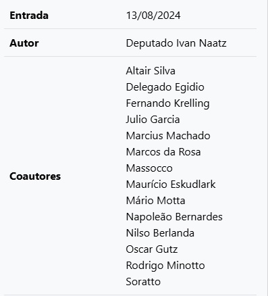
Task: Click coauthor Julio Garcia
Action: pyautogui.click(x=153, y=120)
